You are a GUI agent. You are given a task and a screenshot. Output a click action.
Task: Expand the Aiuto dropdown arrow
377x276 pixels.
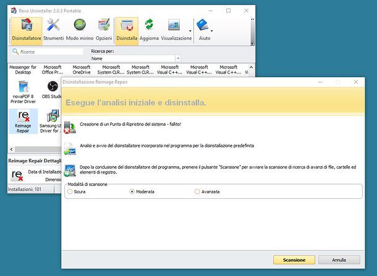[x=211, y=31]
